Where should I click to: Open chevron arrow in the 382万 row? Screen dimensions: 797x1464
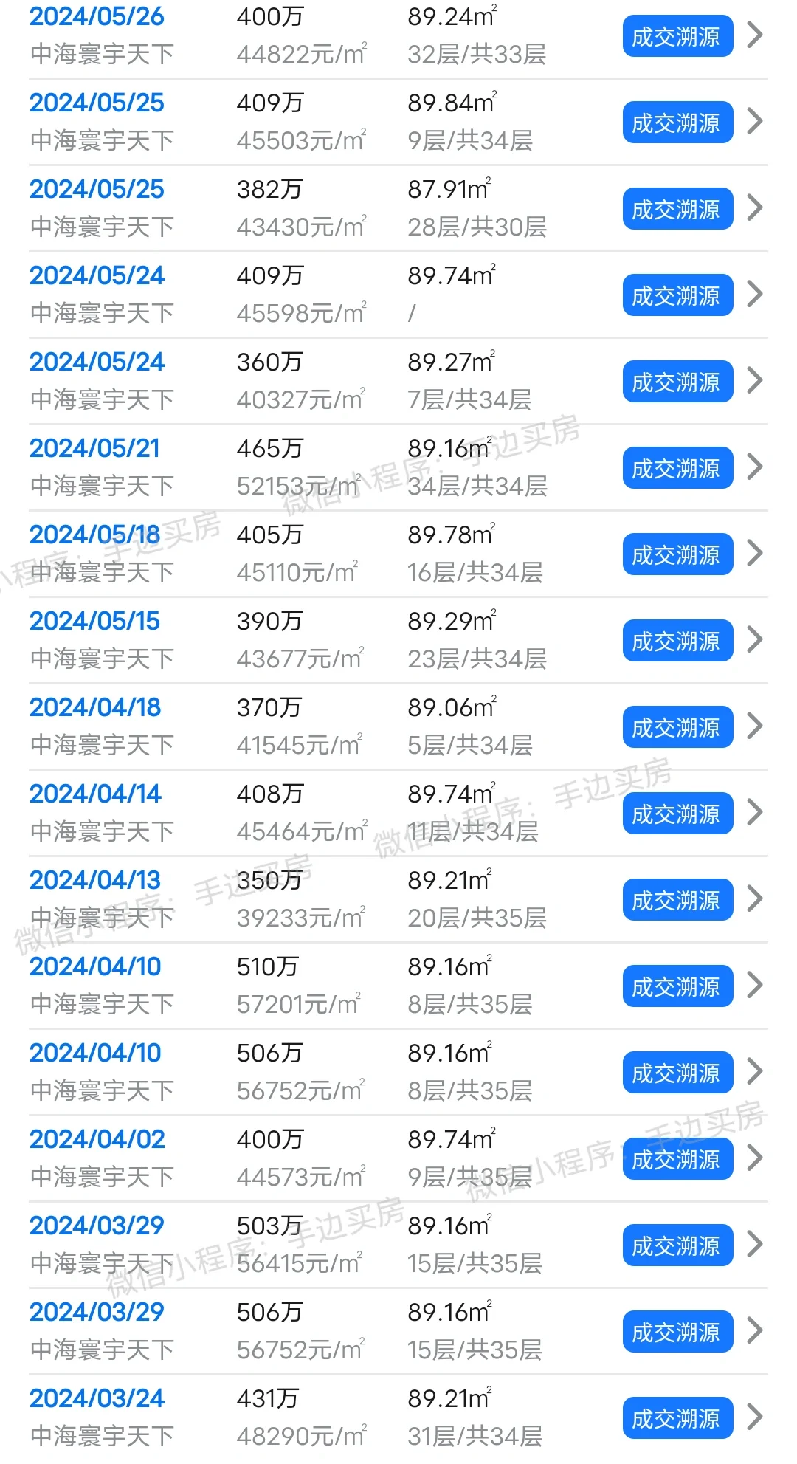click(754, 207)
